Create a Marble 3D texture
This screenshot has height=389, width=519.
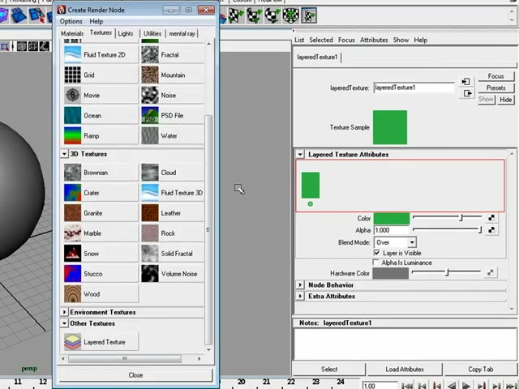click(x=101, y=233)
